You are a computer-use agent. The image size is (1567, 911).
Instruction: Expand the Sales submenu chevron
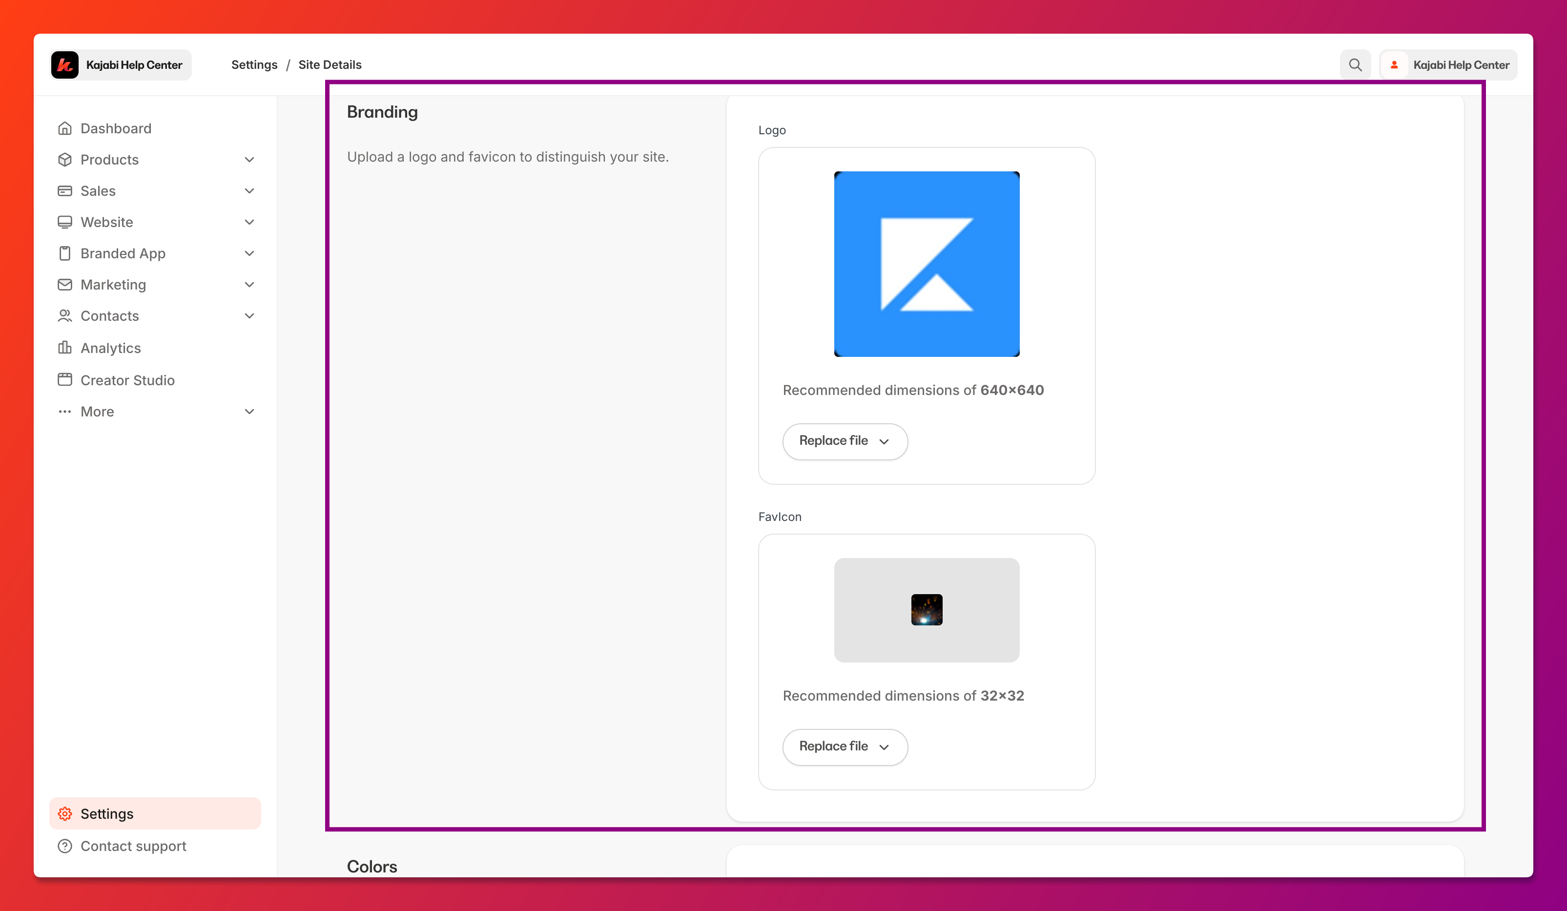click(x=249, y=191)
